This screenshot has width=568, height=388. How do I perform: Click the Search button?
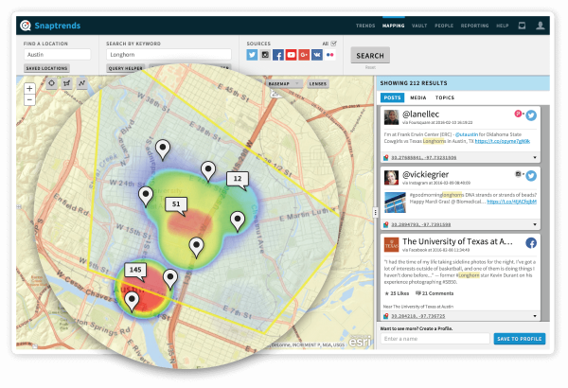click(370, 56)
